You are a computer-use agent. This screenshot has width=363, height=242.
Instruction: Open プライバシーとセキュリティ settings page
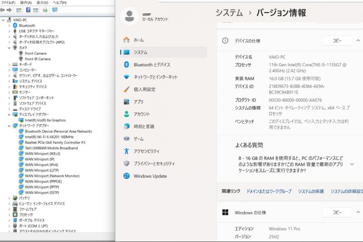tap(163, 164)
